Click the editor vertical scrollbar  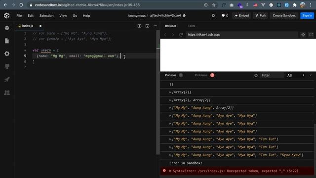158,93
